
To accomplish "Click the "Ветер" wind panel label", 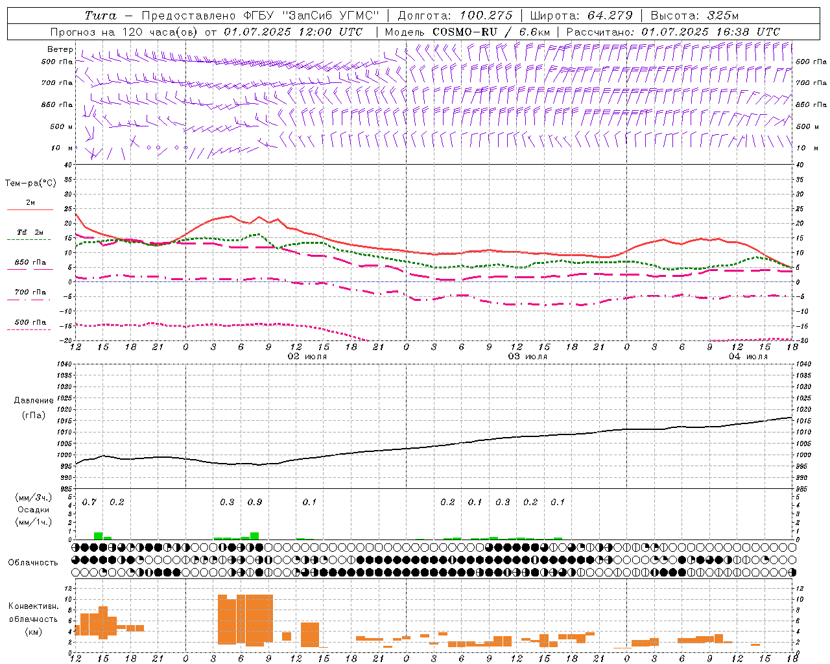I will click(60, 49).
